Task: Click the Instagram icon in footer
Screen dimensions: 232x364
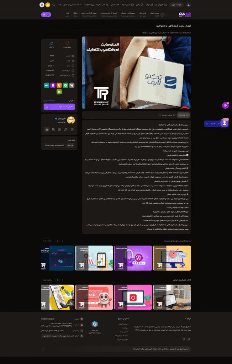Action: (x=184, y=339)
